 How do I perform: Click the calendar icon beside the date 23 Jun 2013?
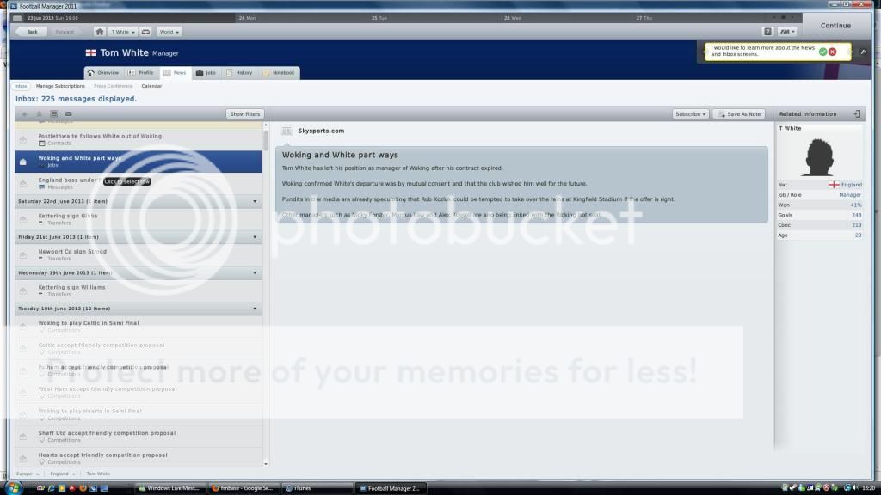17,18
